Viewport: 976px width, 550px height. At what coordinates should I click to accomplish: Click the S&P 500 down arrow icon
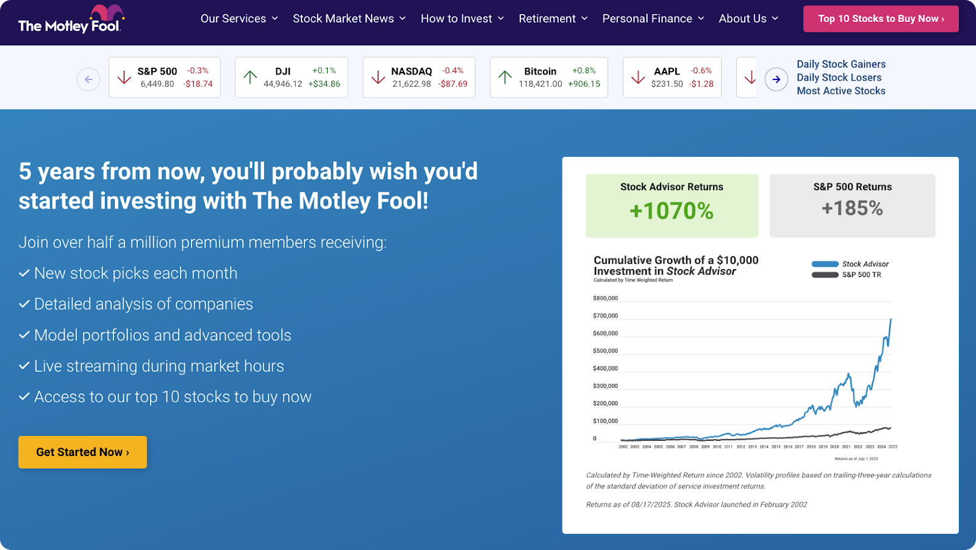124,78
